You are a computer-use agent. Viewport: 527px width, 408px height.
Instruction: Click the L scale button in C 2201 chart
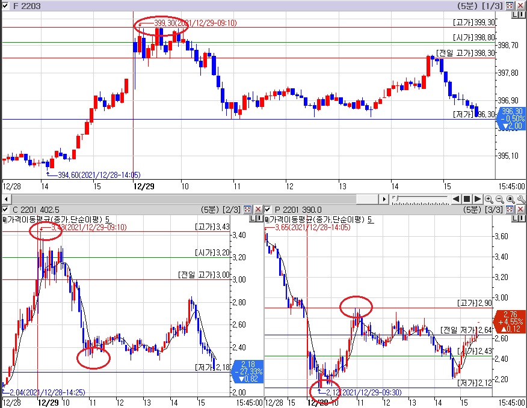click(x=253, y=219)
